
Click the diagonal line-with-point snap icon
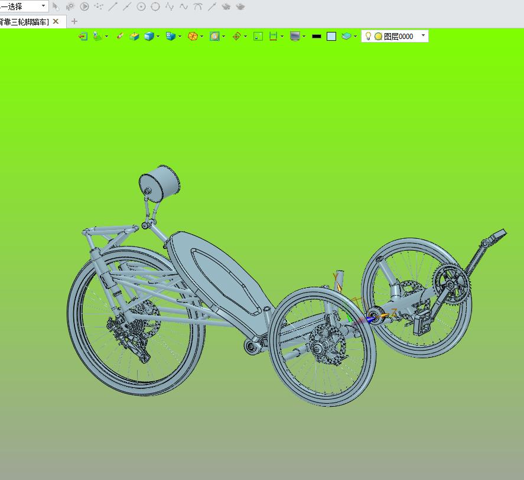[212, 7]
